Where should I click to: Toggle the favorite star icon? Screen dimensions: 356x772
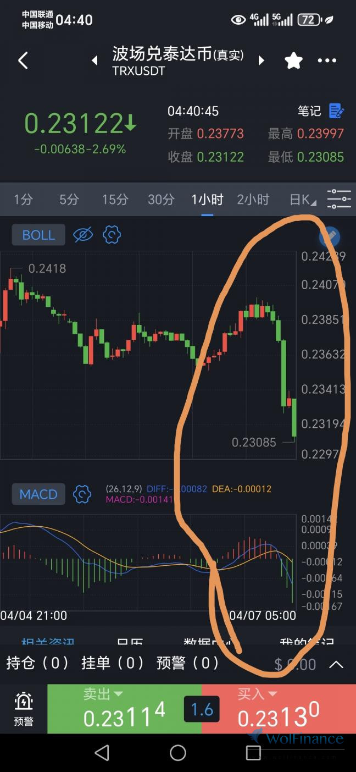(x=294, y=60)
